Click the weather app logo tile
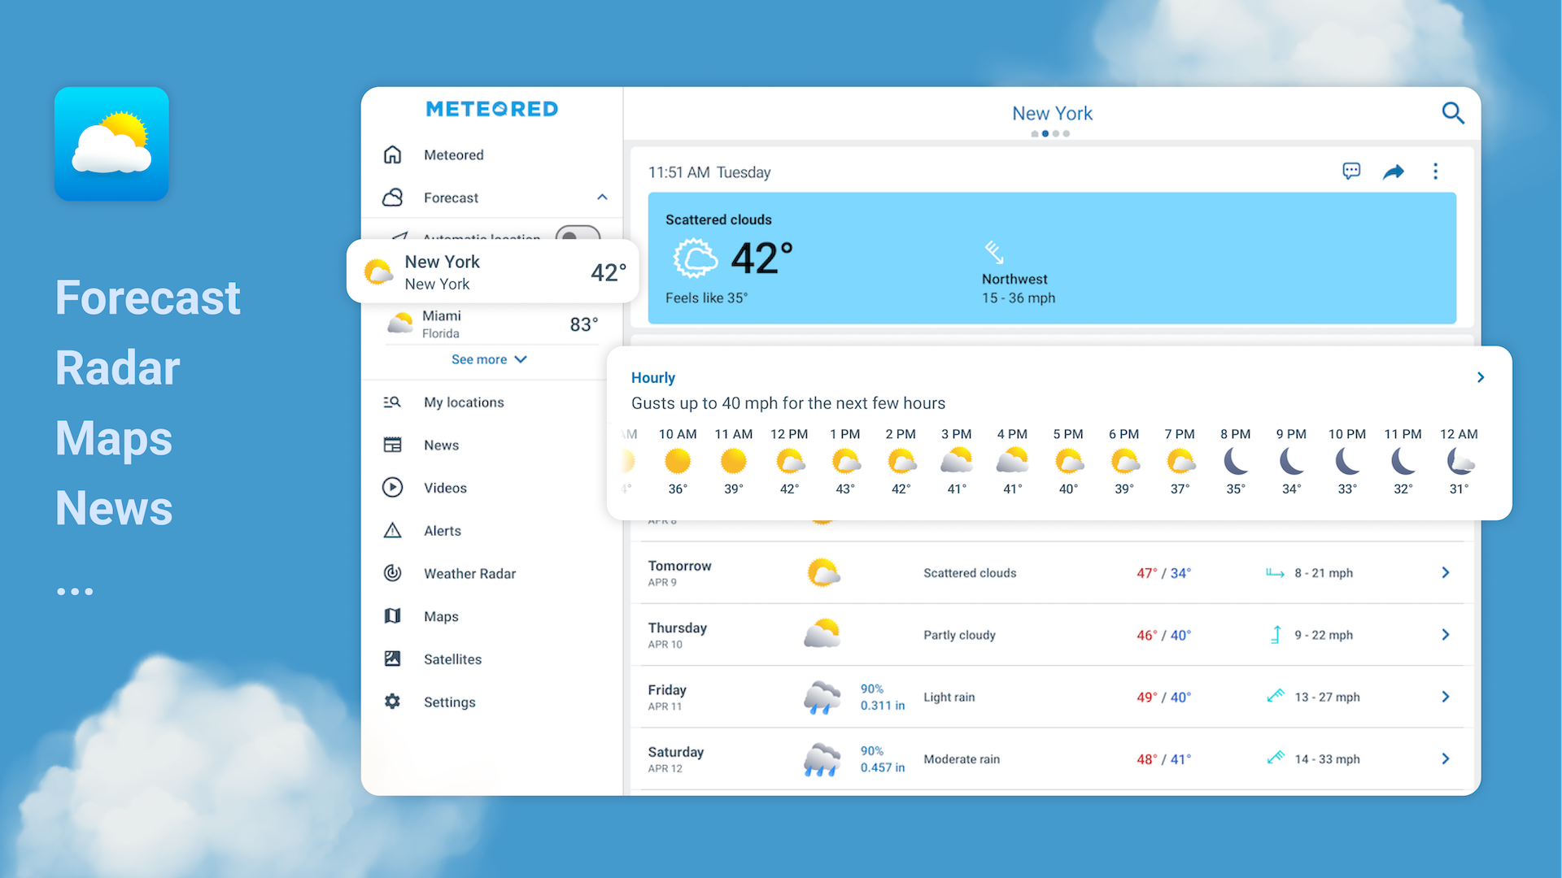Viewport: 1562px width, 878px height. coord(111,144)
